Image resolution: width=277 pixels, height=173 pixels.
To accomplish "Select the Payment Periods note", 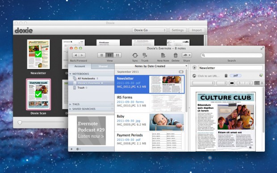I will pos(150,141).
